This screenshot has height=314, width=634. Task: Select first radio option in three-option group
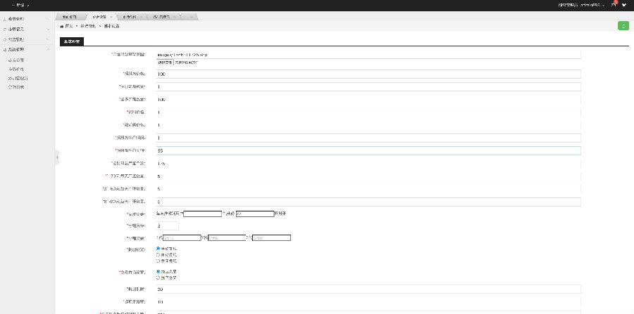[x=158, y=248]
